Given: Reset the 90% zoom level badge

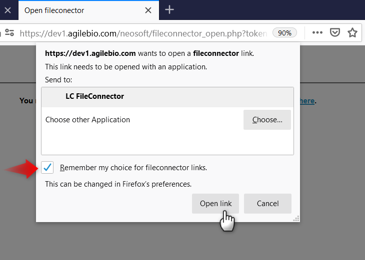Looking at the screenshot, I should 284,33.
